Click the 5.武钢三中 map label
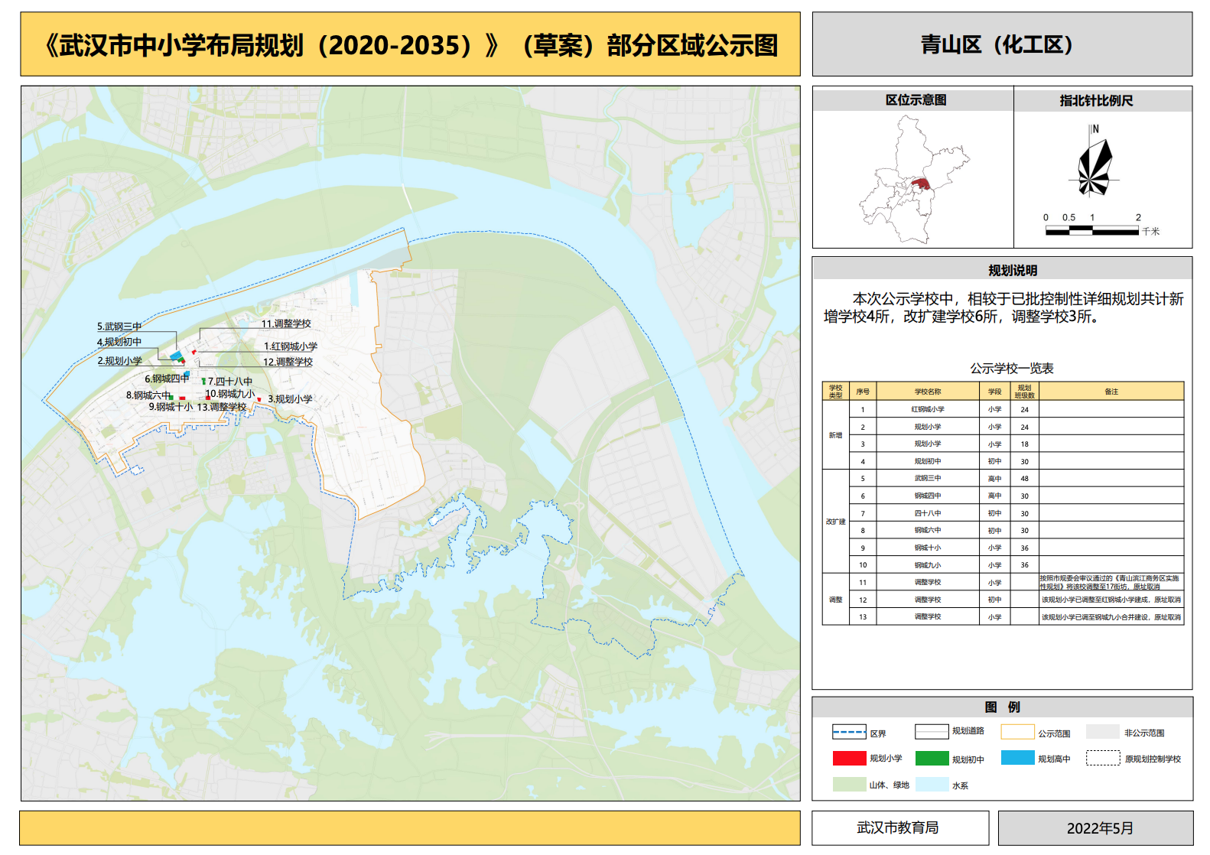 click(x=119, y=327)
